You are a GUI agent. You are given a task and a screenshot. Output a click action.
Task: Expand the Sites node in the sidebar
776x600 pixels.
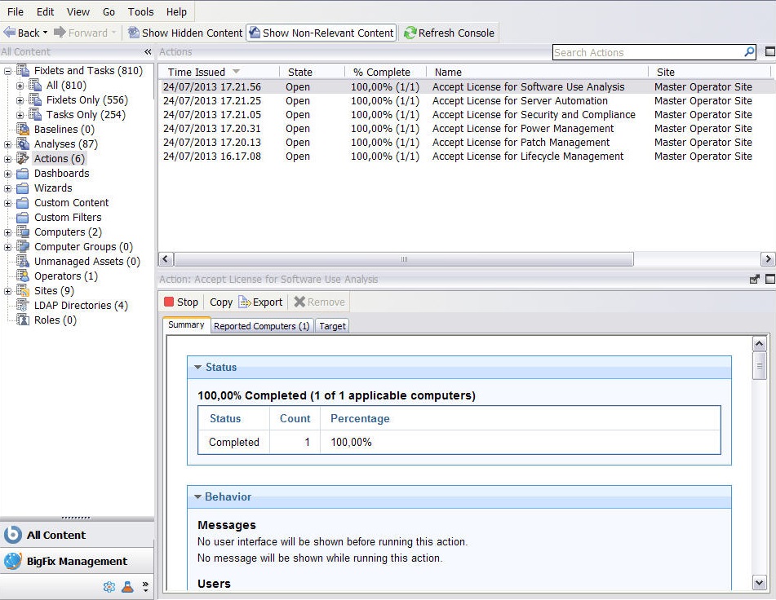tap(9, 290)
